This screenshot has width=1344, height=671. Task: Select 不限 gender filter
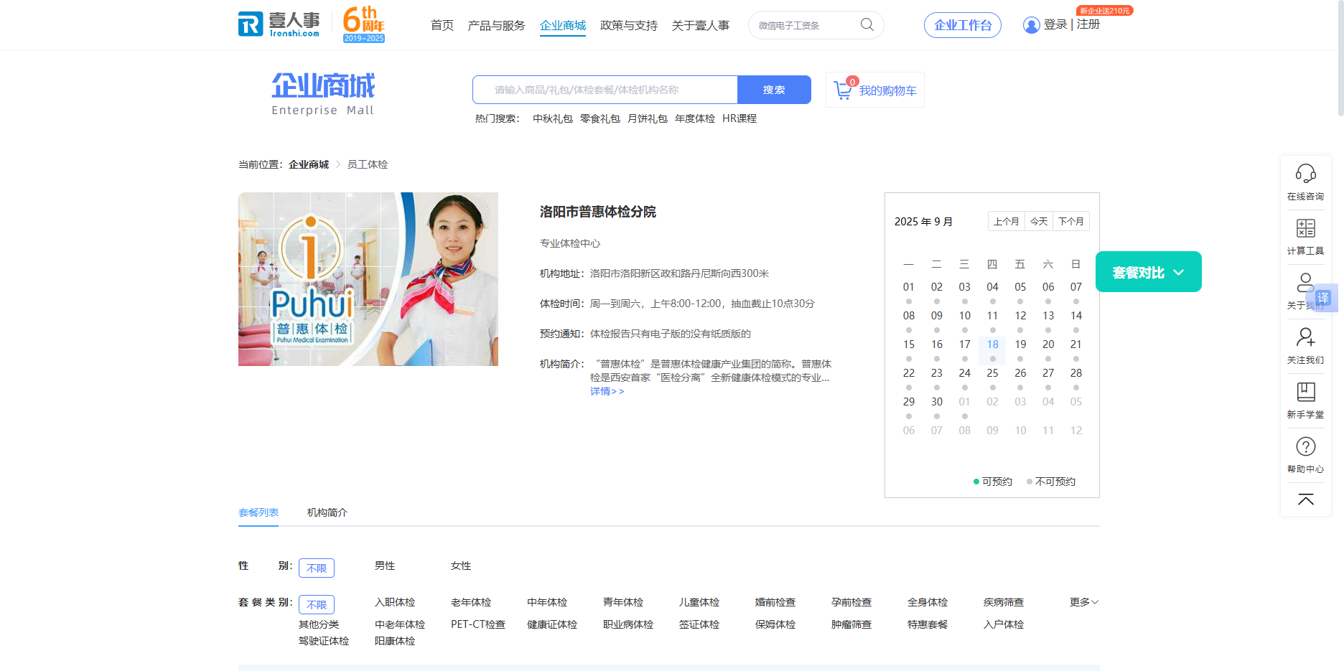tap(317, 568)
